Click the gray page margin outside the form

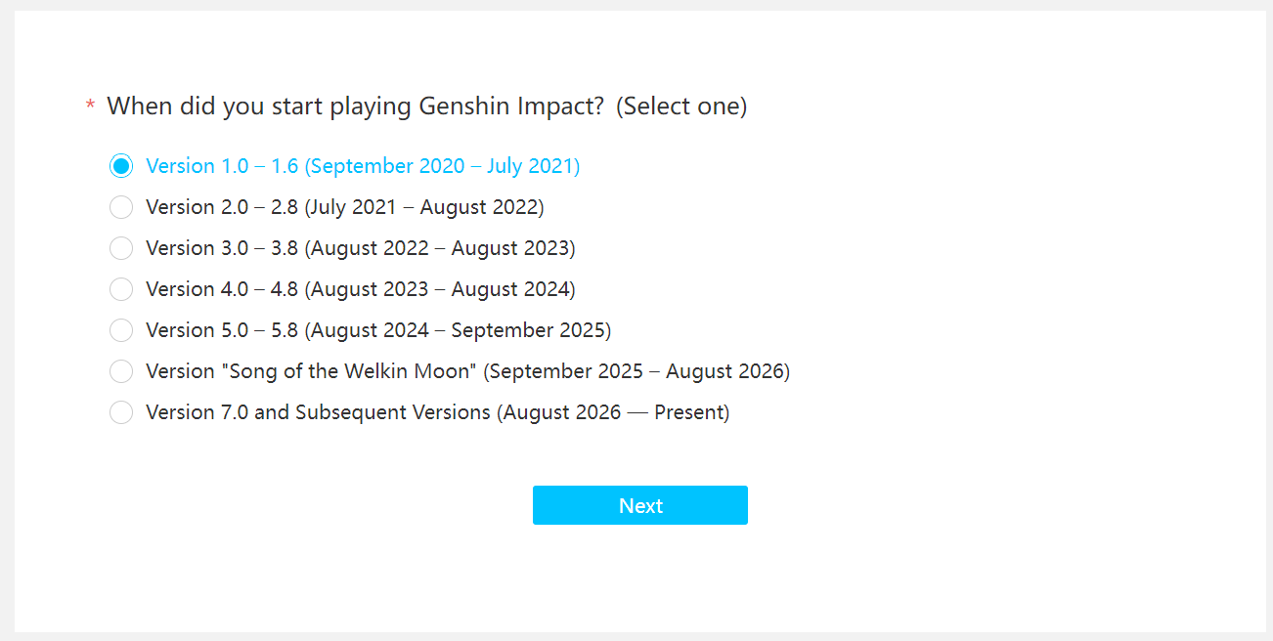pyautogui.click(x=7, y=320)
